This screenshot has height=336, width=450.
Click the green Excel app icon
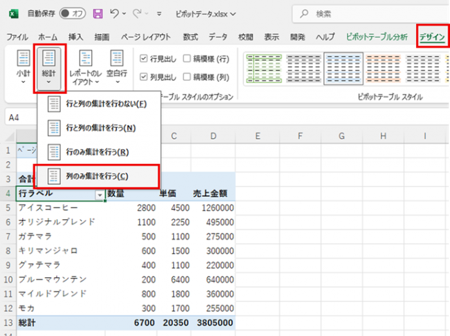(13, 13)
